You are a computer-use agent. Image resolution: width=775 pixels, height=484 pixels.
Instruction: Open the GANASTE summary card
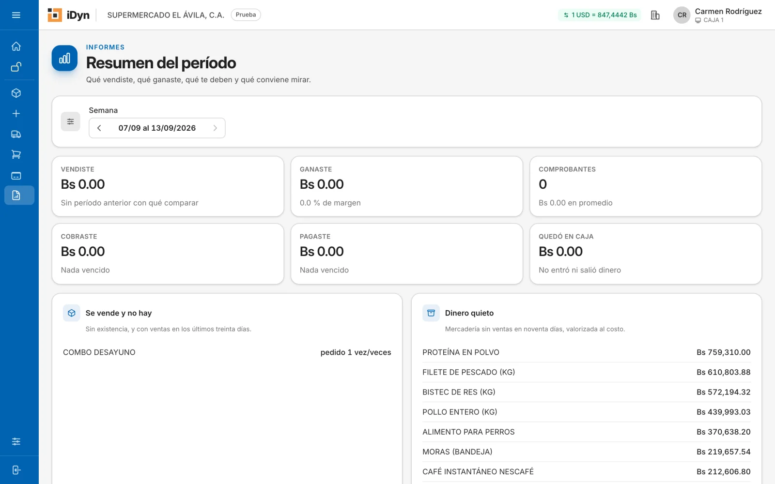pyautogui.click(x=406, y=186)
